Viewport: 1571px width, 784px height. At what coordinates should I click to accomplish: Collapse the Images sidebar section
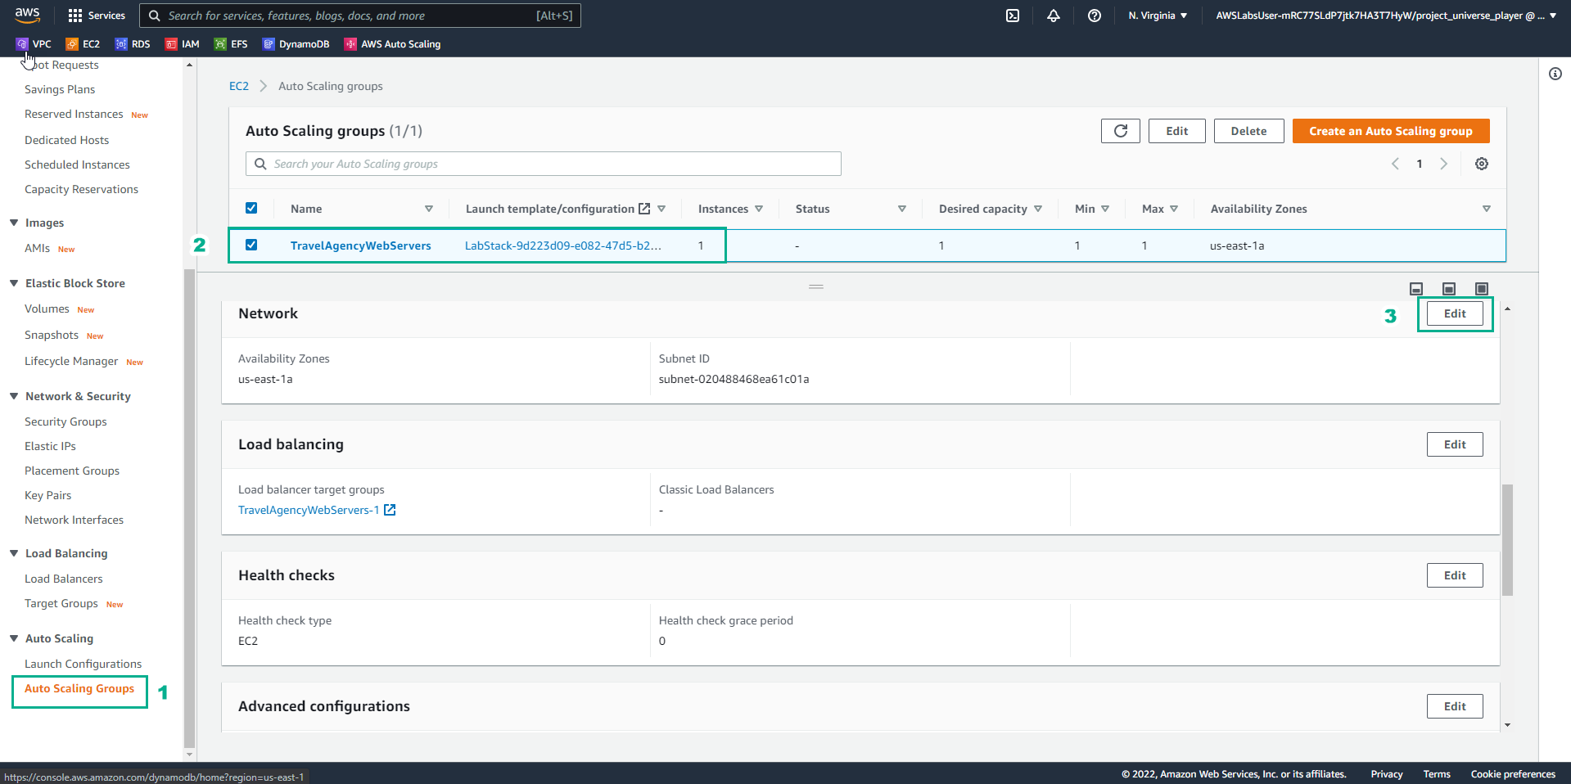[14, 223]
